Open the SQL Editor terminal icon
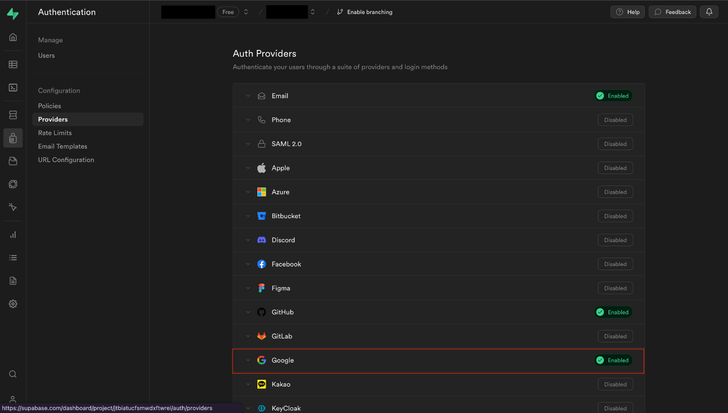The width and height of the screenshot is (728, 413). (x=13, y=87)
